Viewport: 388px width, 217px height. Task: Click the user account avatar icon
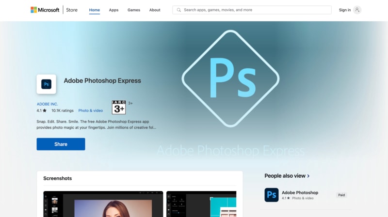coord(357,10)
